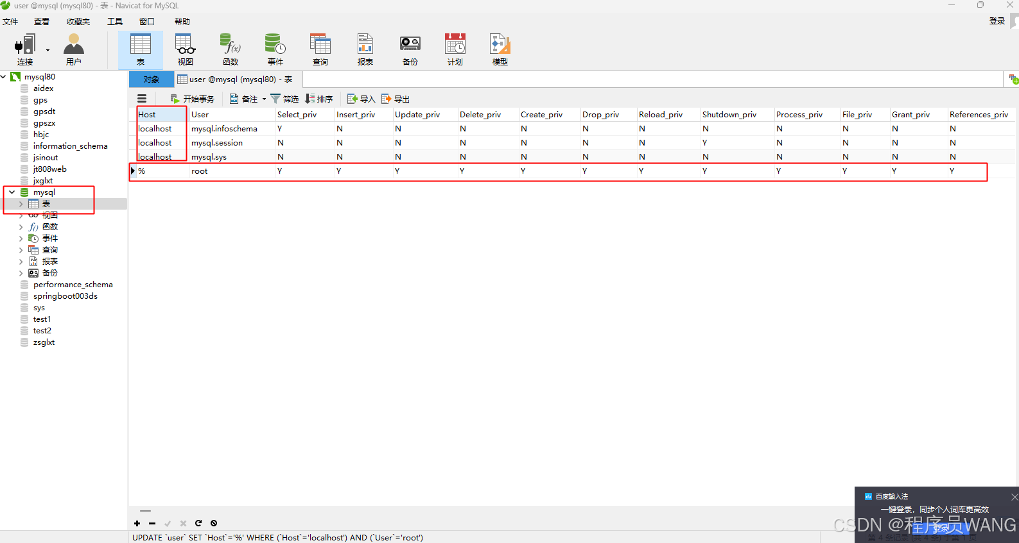Click the mysql.sys user cell
Image resolution: width=1019 pixels, height=543 pixels.
click(231, 157)
